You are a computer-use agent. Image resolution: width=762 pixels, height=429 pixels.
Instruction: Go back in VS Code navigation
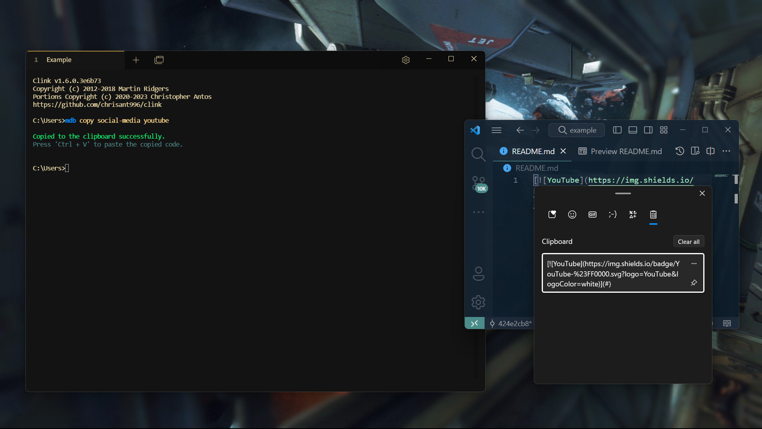520,130
